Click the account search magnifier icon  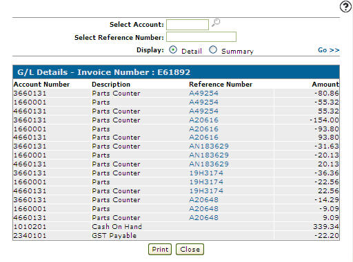click(x=216, y=23)
